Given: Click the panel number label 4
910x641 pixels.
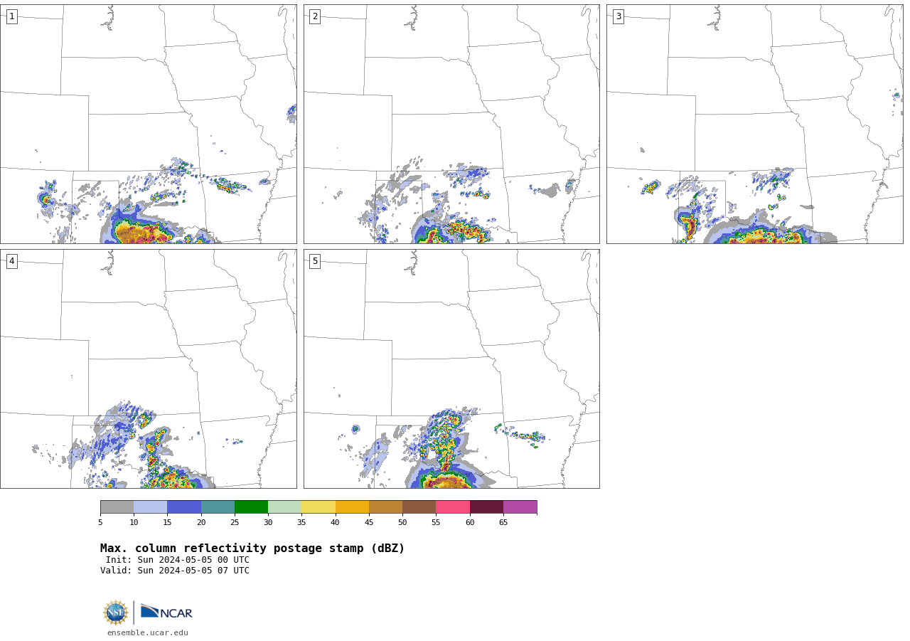Looking at the screenshot, I should click(x=11, y=261).
